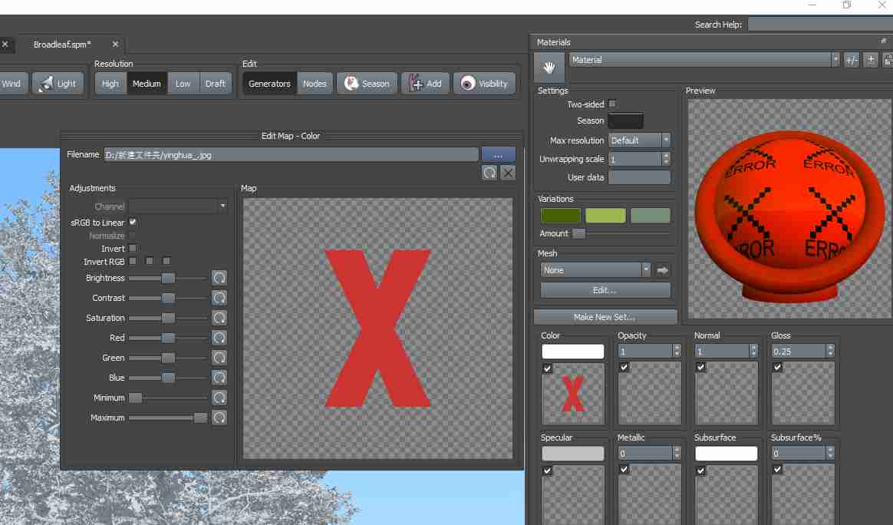Open the white Subsurface color swatch

(x=726, y=453)
